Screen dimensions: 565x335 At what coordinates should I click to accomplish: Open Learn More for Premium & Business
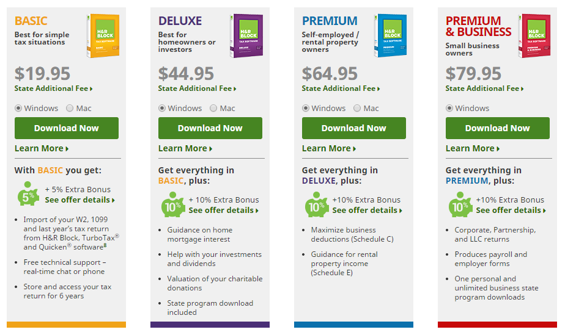(473, 148)
